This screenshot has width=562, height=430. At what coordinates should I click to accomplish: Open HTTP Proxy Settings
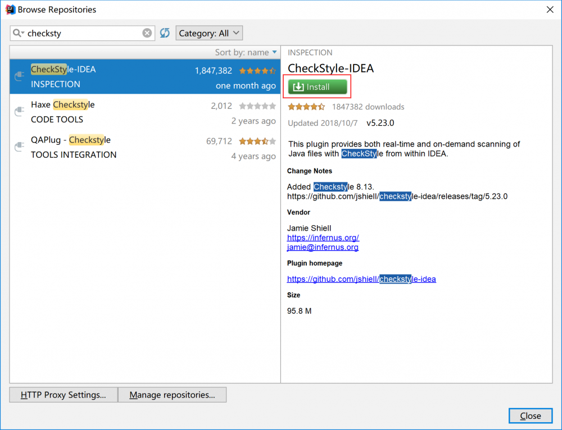pyautogui.click(x=64, y=395)
